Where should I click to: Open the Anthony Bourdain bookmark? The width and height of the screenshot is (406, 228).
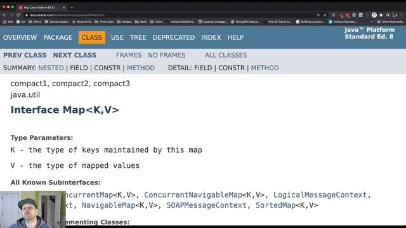tap(343, 22)
